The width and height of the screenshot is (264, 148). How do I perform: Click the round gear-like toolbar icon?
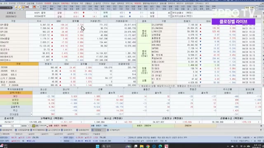point(38,7)
